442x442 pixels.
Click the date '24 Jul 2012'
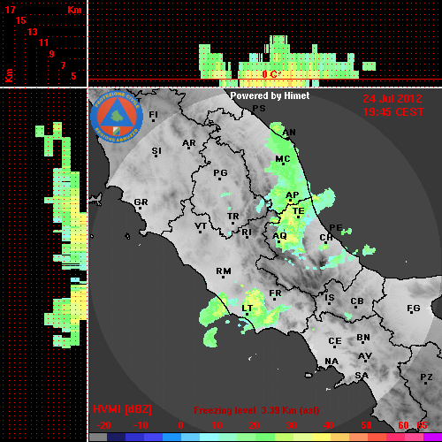392,99
